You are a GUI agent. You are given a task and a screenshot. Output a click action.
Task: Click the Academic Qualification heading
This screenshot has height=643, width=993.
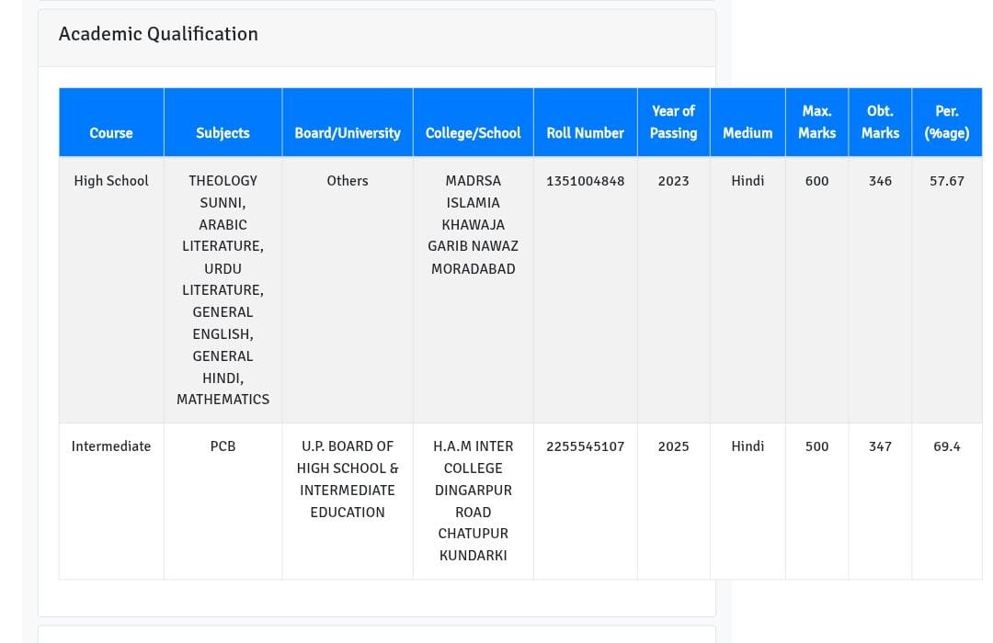click(158, 34)
